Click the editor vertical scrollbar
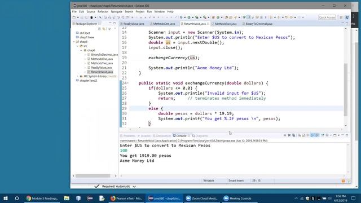The height and width of the screenshot is (203, 361). (x=346, y=90)
